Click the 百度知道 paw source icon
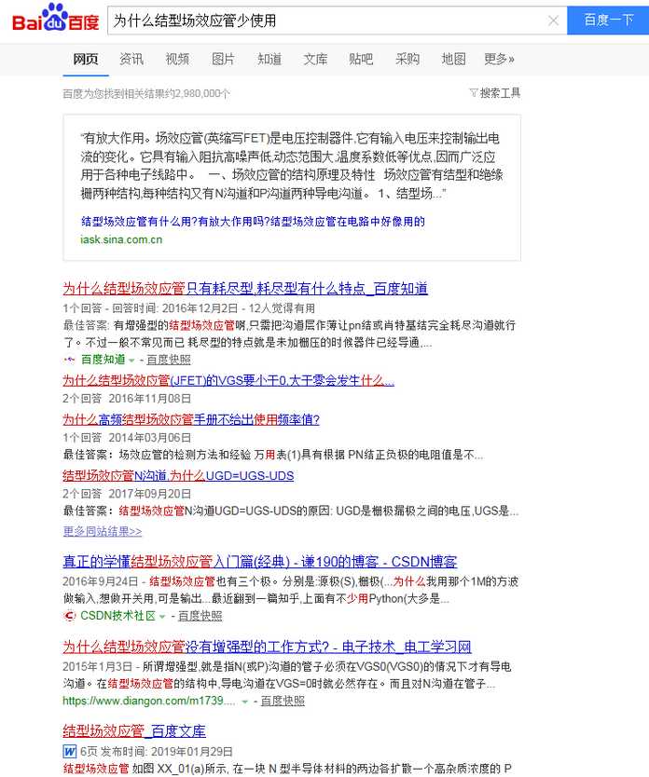 [x=69, y=360]
